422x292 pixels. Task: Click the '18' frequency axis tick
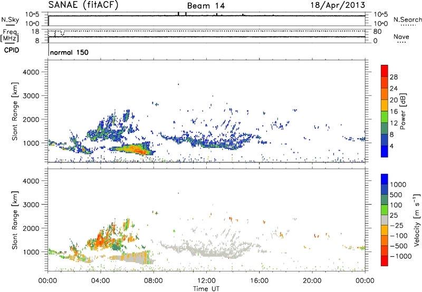[x=35, y=32]
